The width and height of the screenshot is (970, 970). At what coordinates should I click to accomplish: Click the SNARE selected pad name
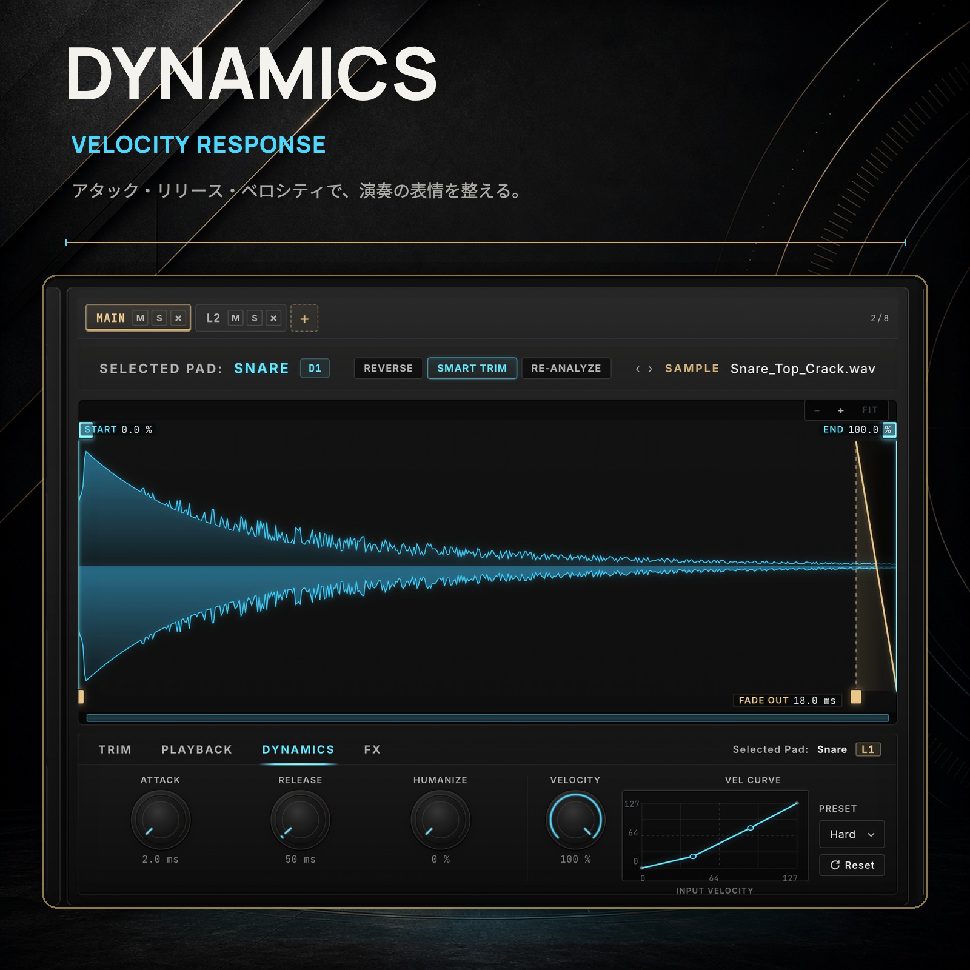pos(261,369)
